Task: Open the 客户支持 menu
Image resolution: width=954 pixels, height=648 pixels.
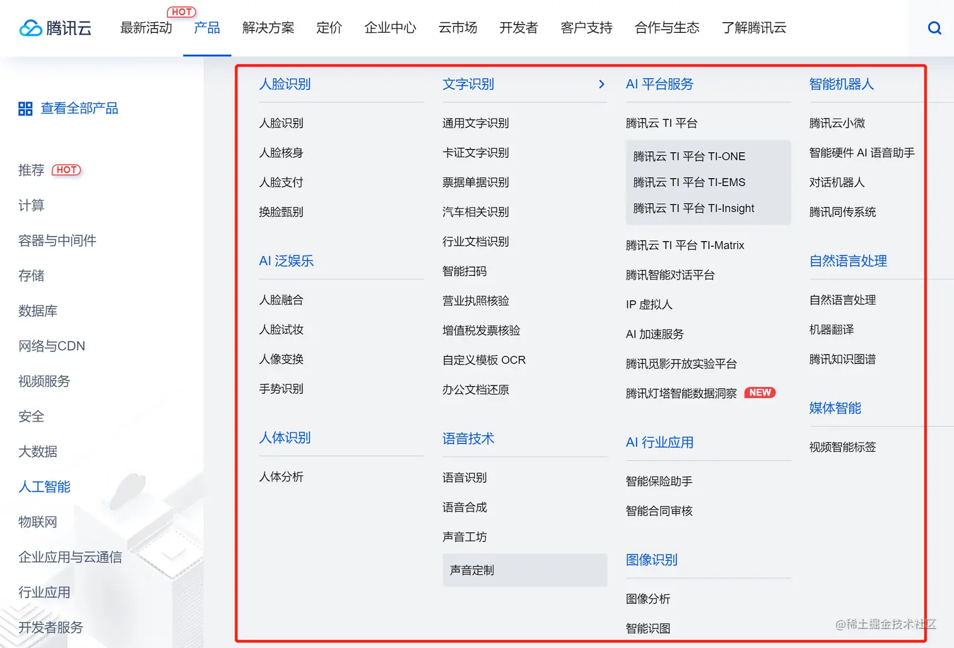Action: click(586, 28)
